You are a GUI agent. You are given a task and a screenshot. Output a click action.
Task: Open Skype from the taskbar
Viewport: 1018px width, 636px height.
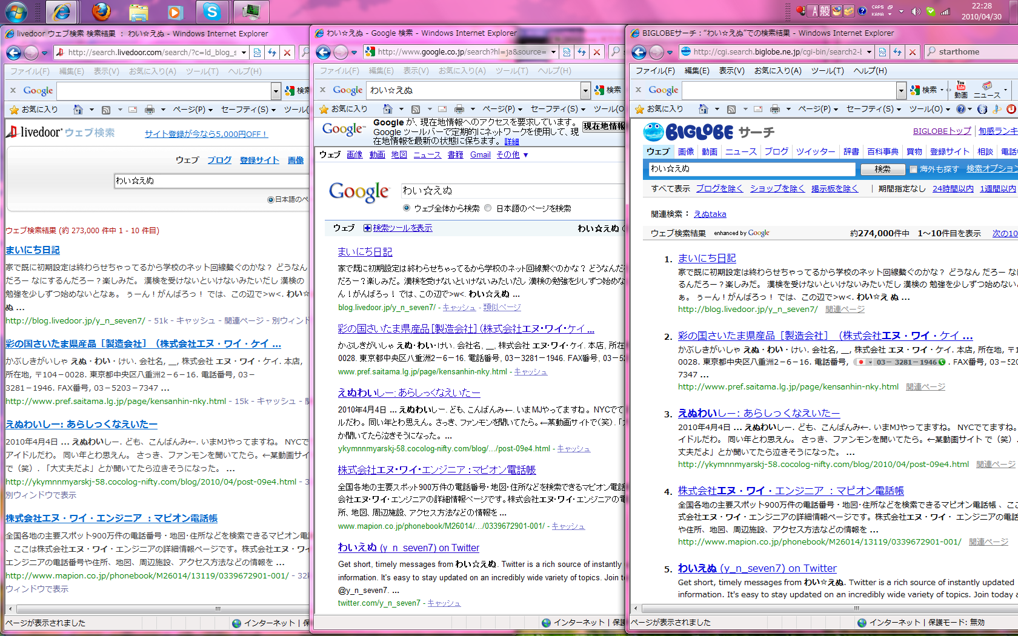[x=211, y=12]
